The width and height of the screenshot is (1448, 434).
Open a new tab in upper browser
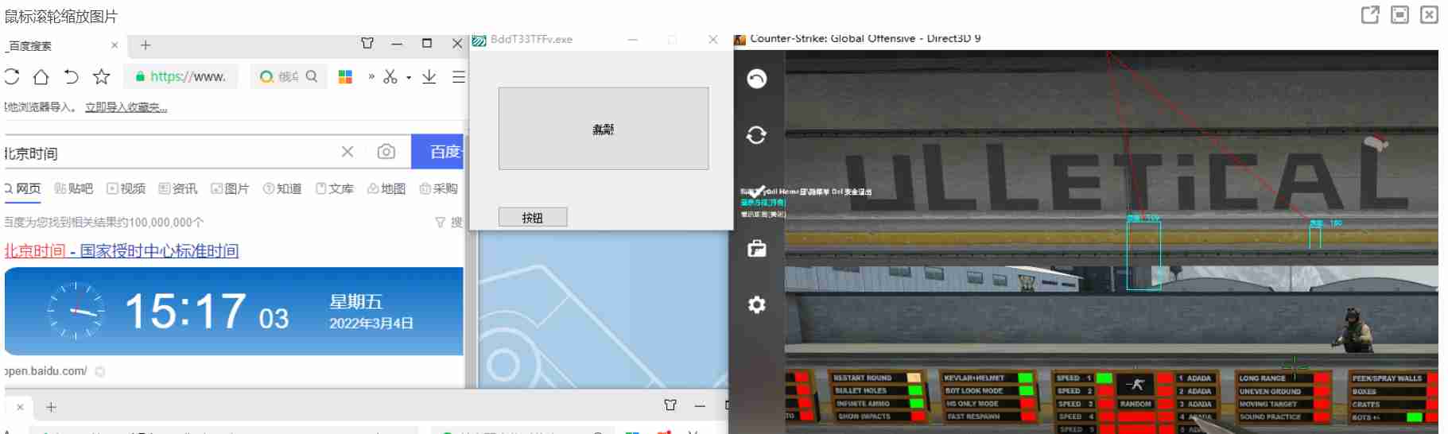coord(146,45)
